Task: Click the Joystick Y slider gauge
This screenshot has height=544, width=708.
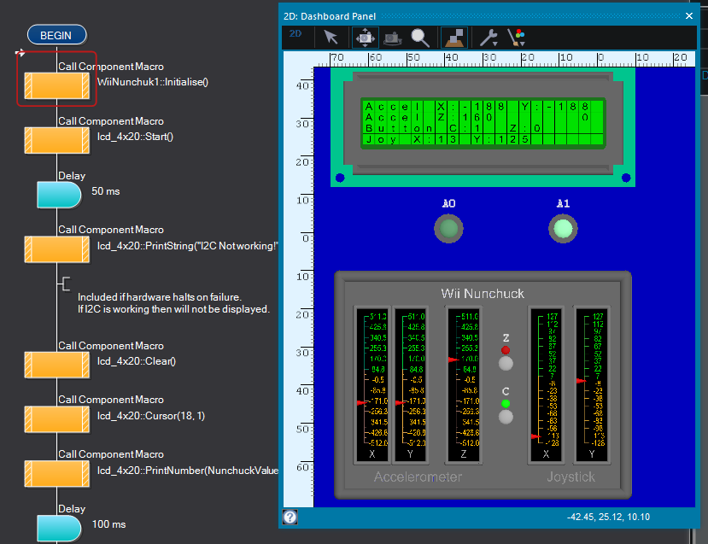Action: [592, 385]
